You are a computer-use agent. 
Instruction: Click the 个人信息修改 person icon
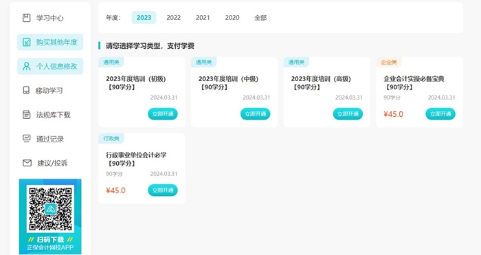tap(27, 66)
